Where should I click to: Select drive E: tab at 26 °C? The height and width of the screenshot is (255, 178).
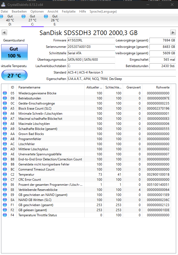pyautogui.click(x=55, y=20)
